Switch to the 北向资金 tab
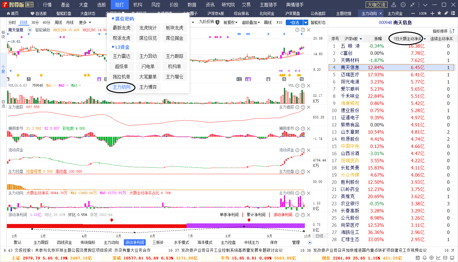The image size is (458, 262). (x=267, y=13)
